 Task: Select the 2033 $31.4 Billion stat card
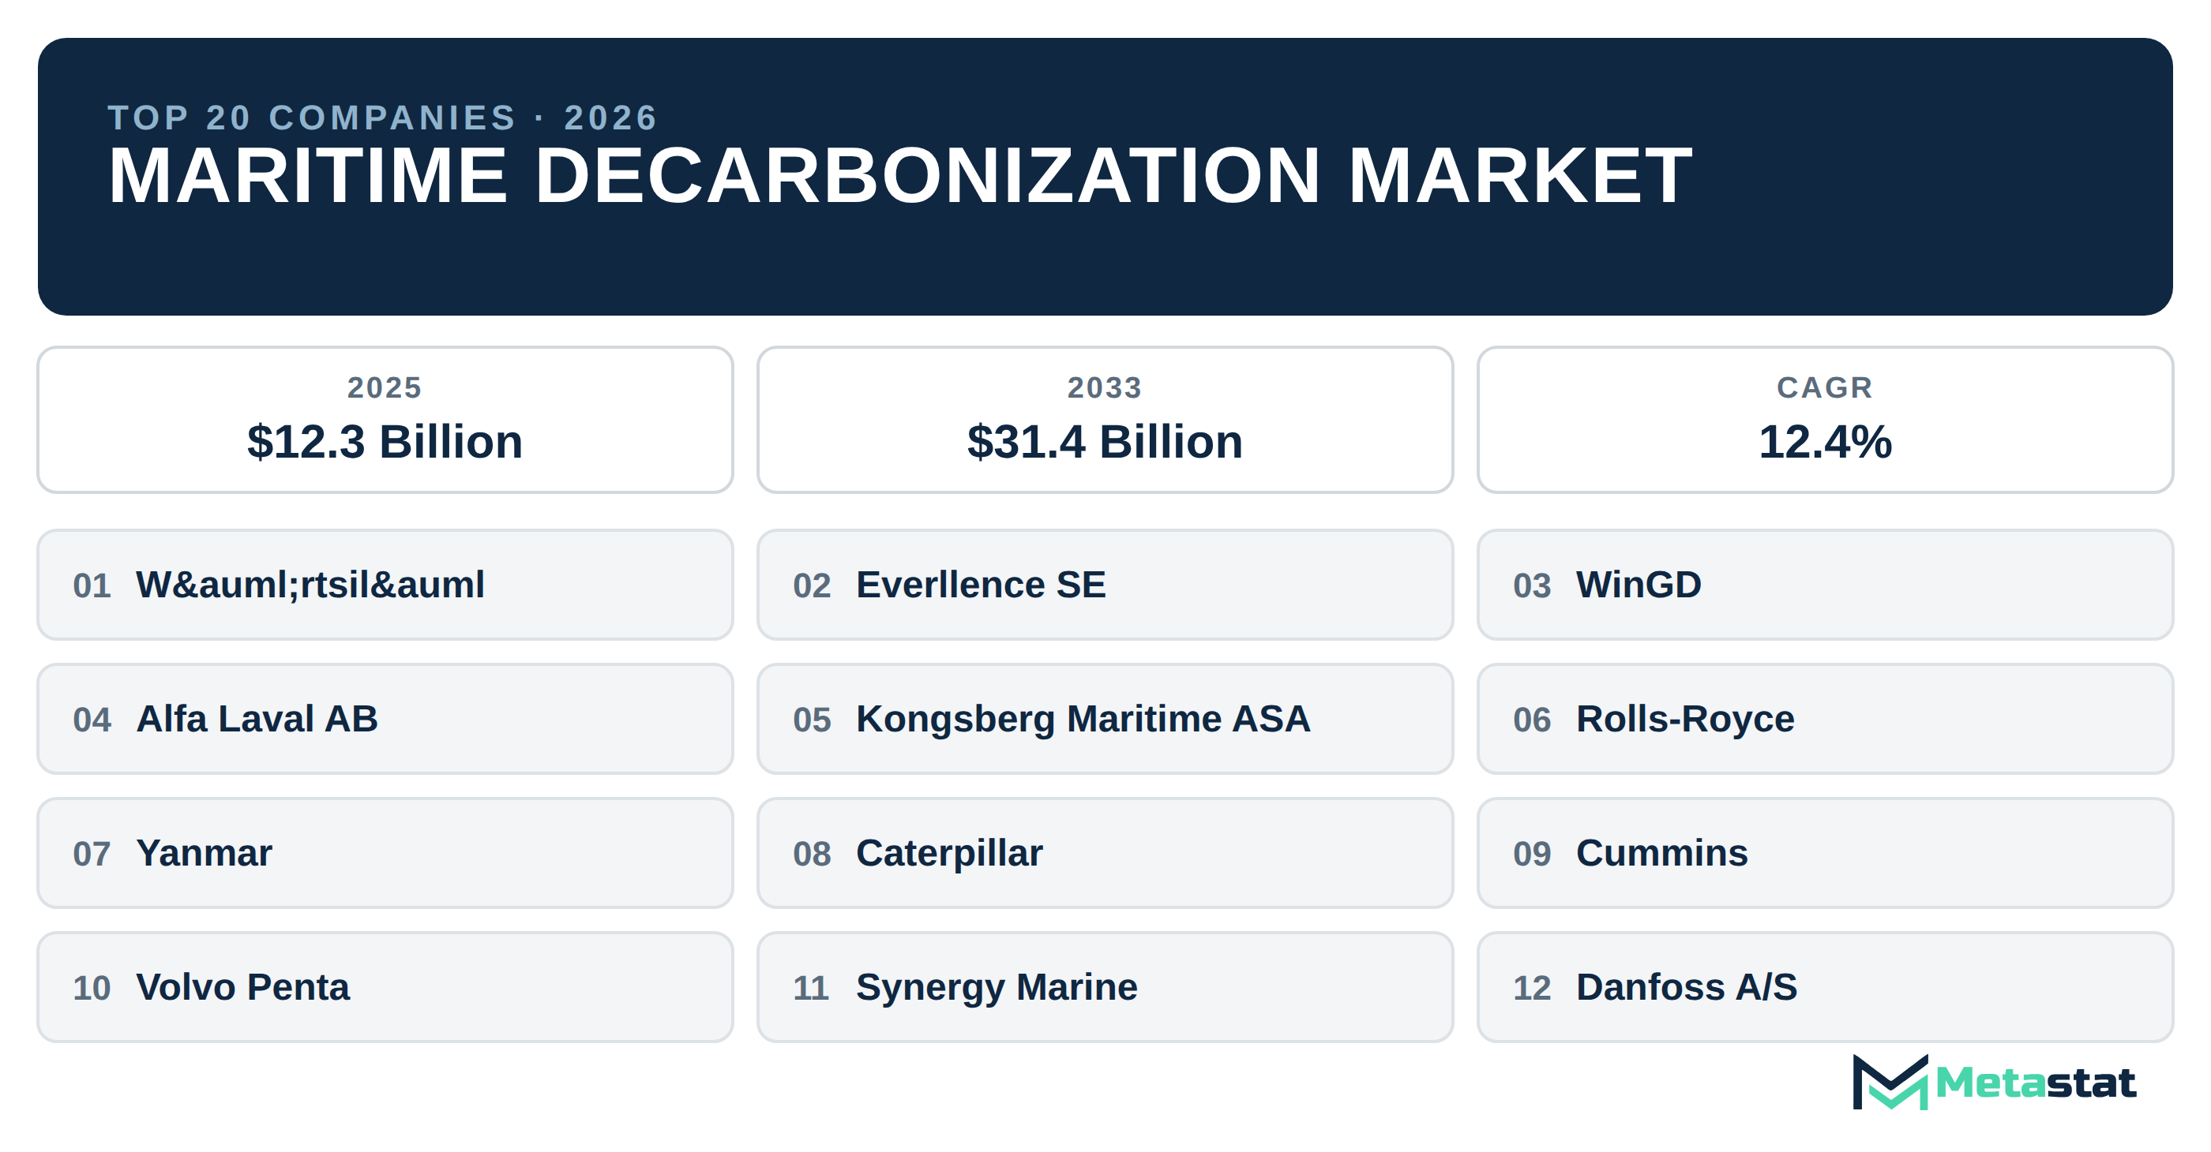point(1105,420)
